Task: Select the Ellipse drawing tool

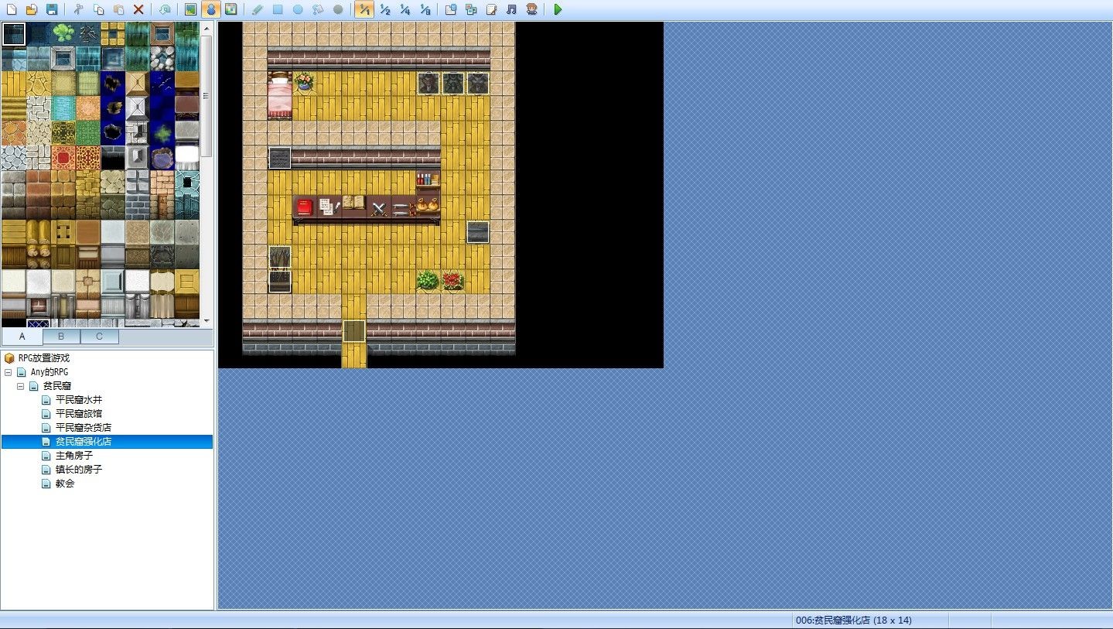Action: click(x=298, y=9)
